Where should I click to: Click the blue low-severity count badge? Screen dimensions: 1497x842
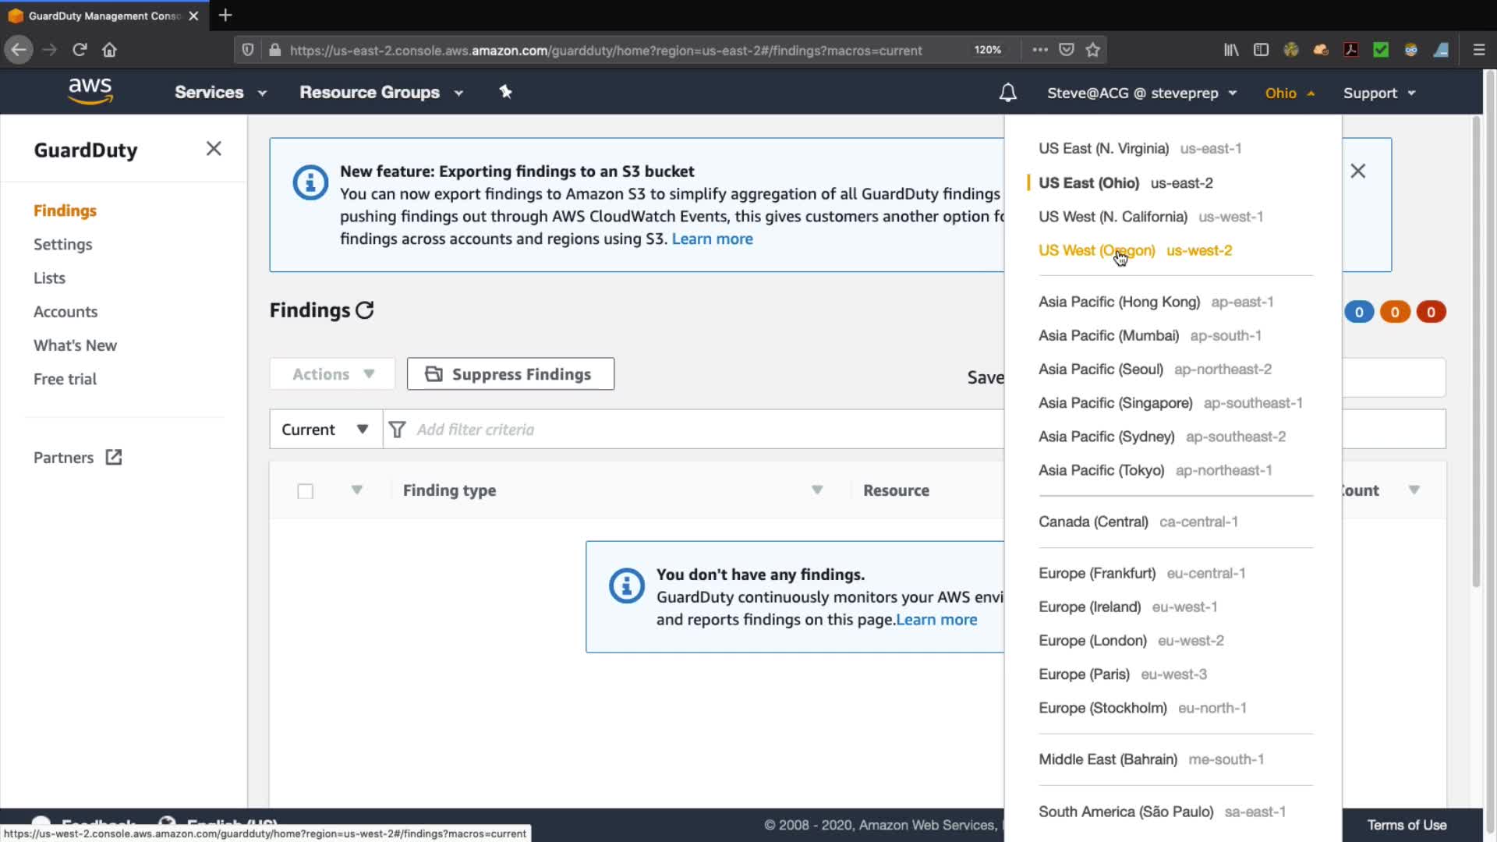point(1358,312)
